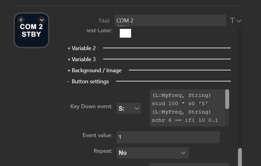Viewport: 261px width, 166px height.
Task: Click the partially visible field below Repeat
Action: [189, 164]
